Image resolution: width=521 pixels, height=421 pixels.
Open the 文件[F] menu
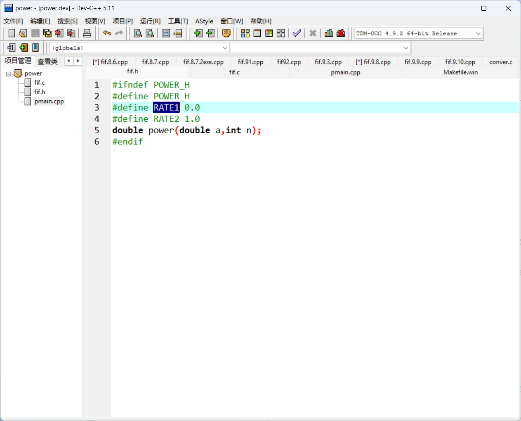click(13, 21)
